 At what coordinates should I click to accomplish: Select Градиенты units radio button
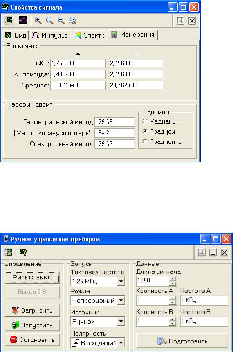[145, 141]
